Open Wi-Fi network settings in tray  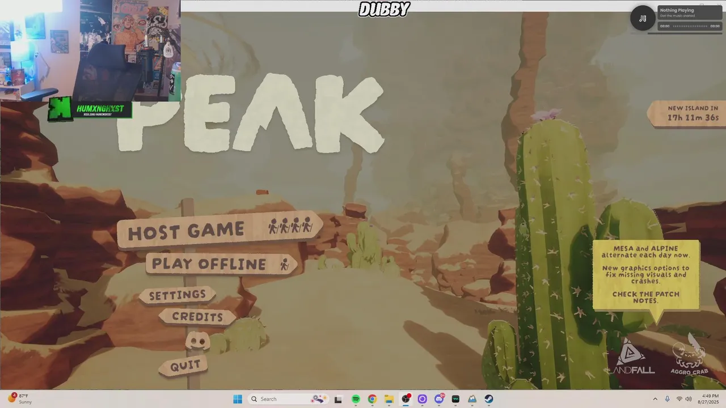click(679, 399)
